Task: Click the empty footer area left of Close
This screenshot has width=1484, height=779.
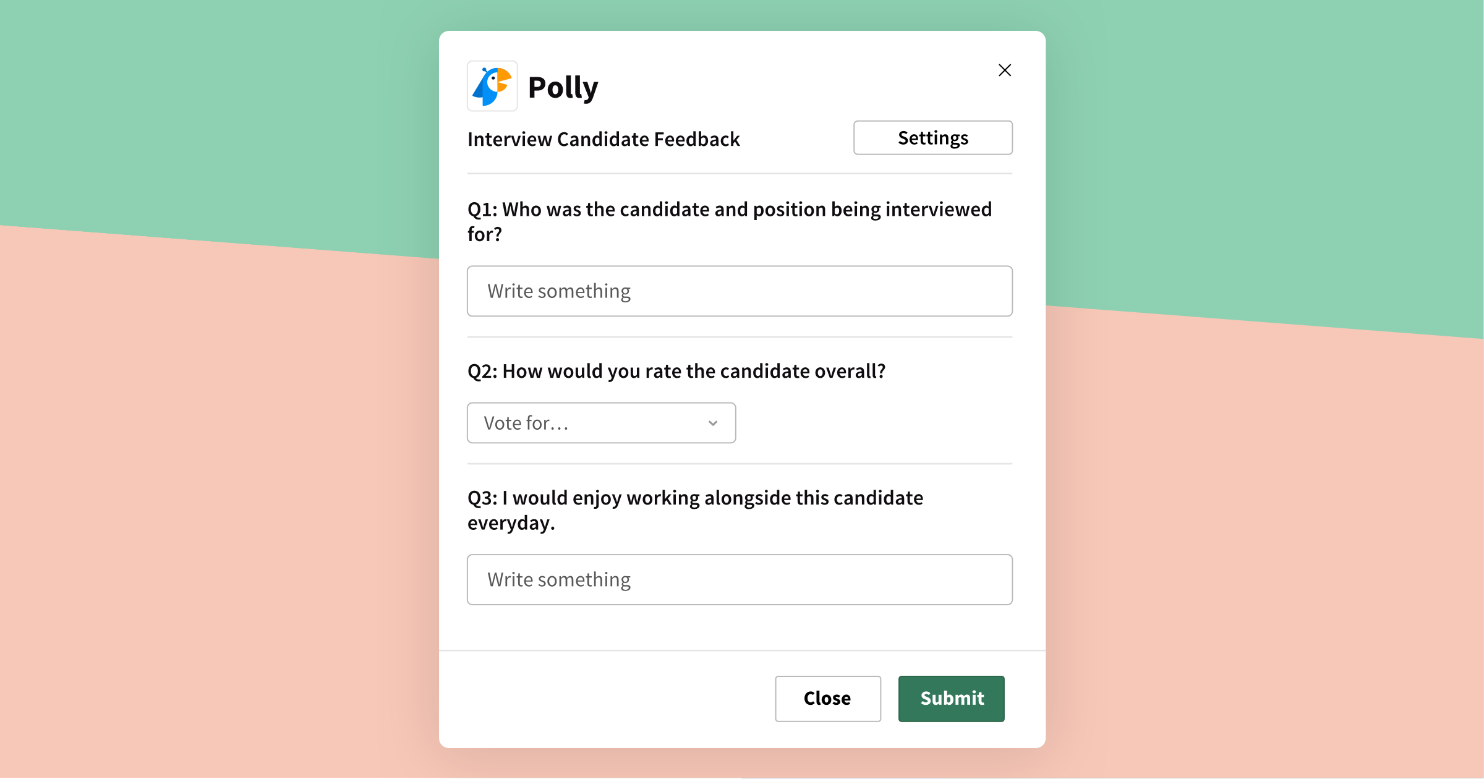Action: (x=606, y=699)
